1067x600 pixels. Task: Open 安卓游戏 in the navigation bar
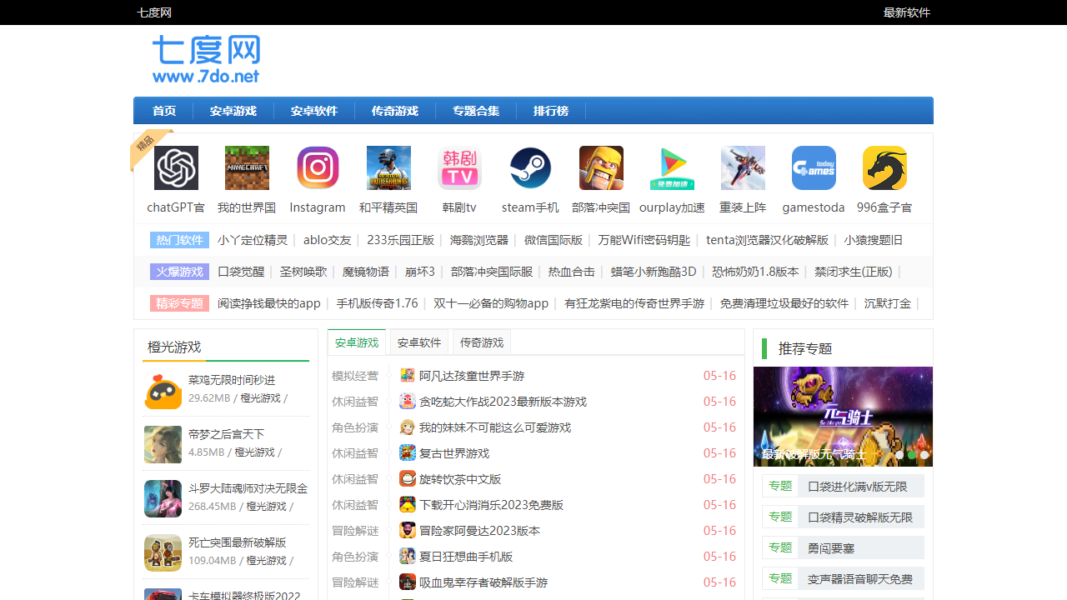(x=233, y=111)
